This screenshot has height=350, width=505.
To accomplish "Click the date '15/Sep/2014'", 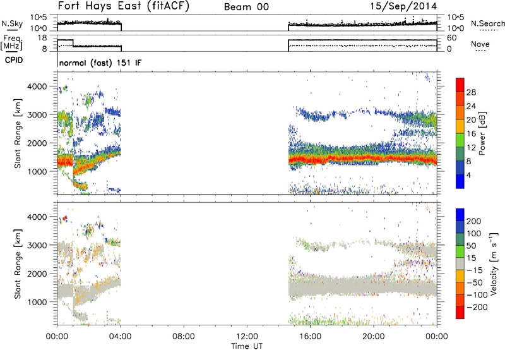I will point(403,6).
